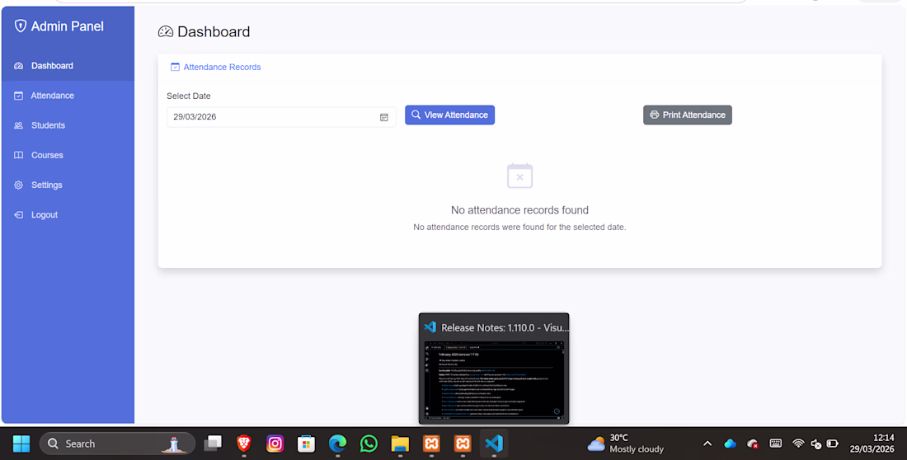Click the speedometer icon beside the Dashboard heading
Image resolution: width=907 pixels, height=460 pixels.
pos(166,32)
